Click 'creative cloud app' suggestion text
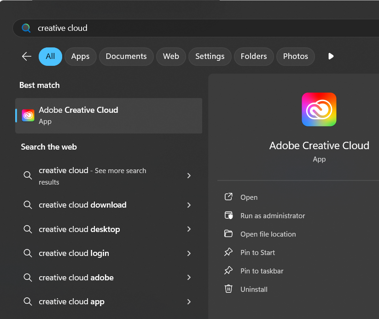379x319 pixels. click(71, 302)
